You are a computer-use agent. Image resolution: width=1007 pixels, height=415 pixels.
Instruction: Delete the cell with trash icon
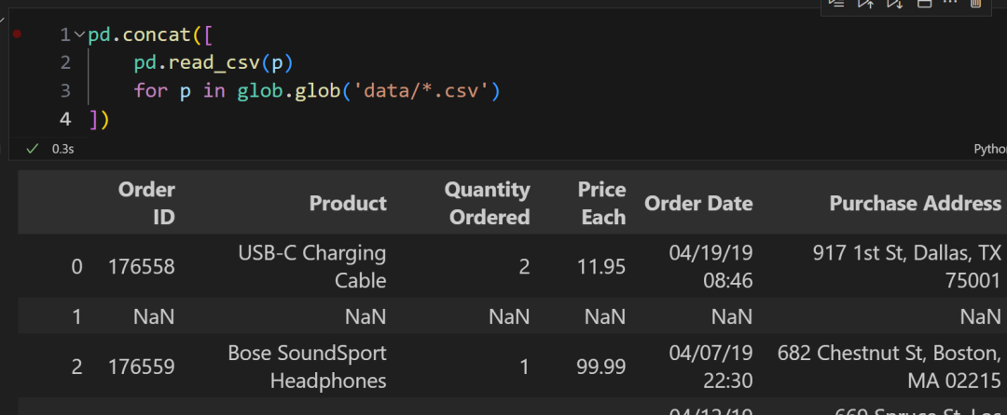click(976, 3)
